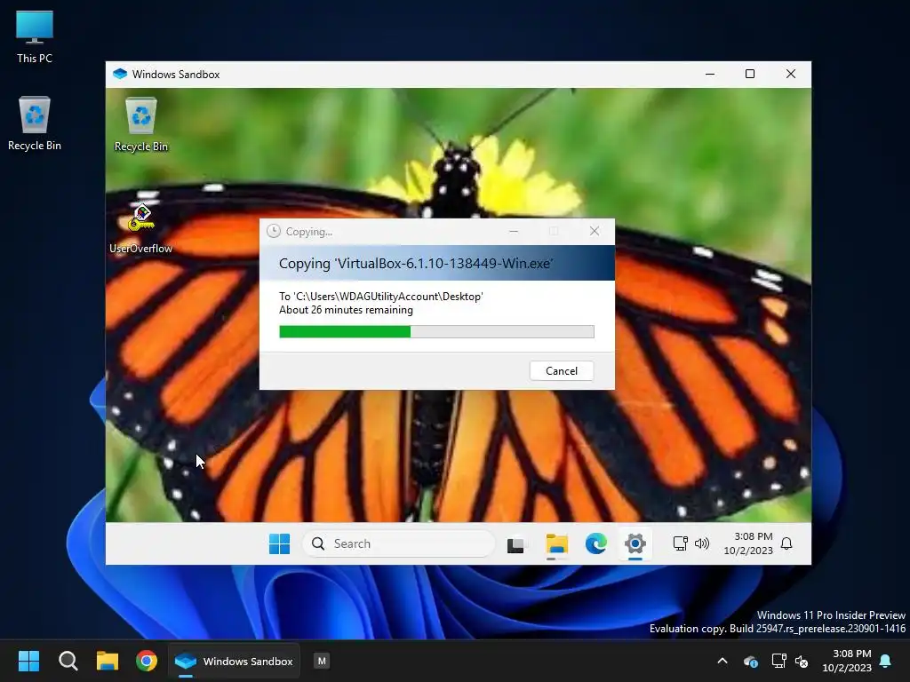
Task: Open Task View in Sandbox taskbar
Action: 515,544
